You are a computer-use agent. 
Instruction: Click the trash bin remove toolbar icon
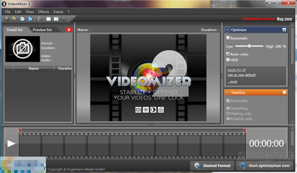[x=39, y=19]
